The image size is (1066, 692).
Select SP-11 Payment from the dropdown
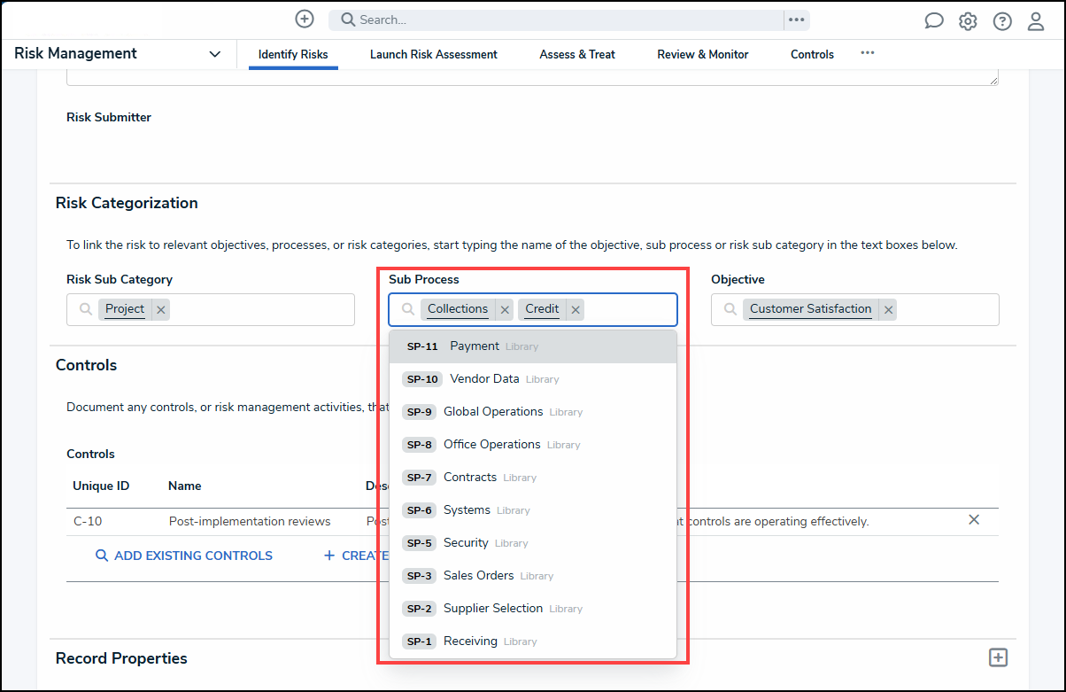pos(533,346)
